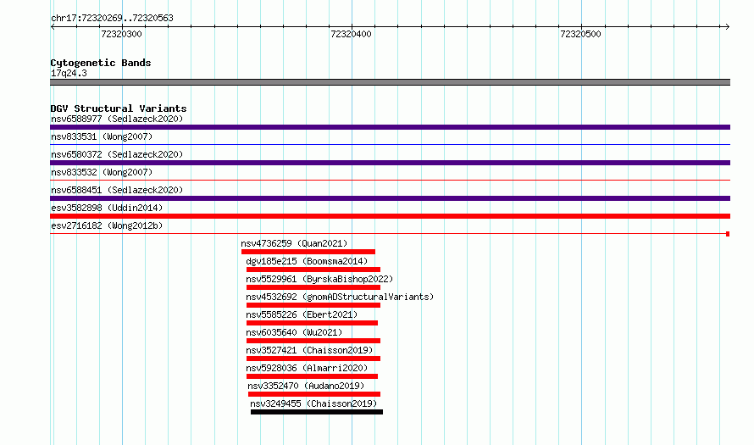Click the purple bar for nsv6588451

pyautogui.click(x=390, y=198)
